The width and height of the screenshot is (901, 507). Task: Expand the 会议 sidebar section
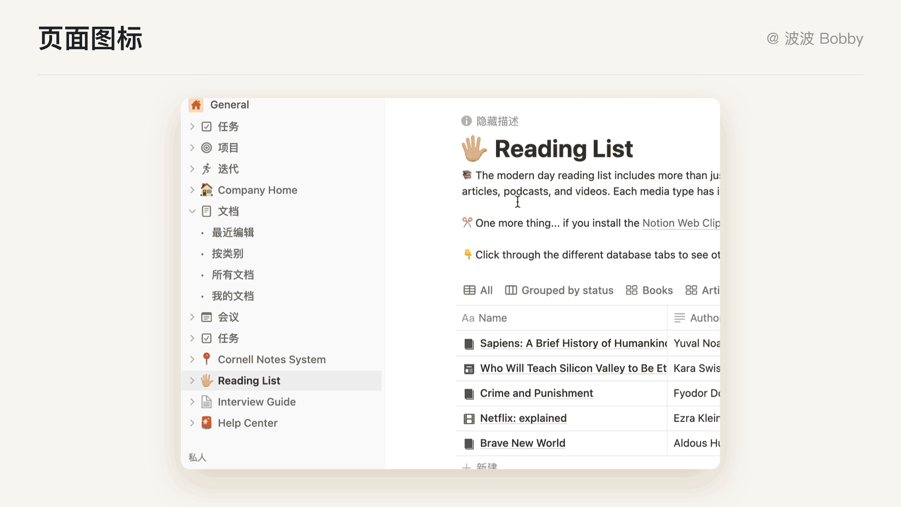click(x=192, y=317)
